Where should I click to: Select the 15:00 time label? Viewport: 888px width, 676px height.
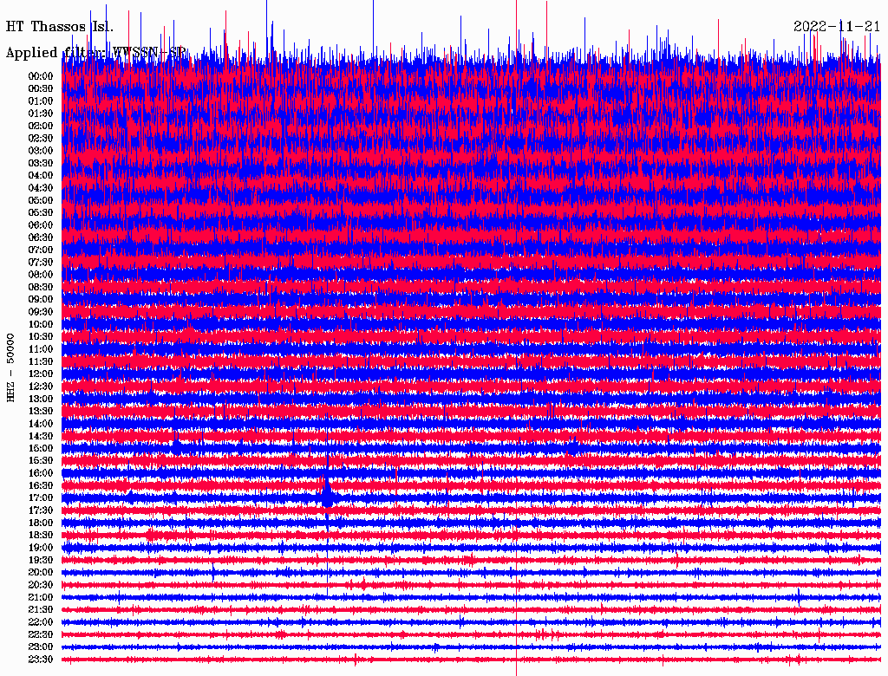[41, 448]
